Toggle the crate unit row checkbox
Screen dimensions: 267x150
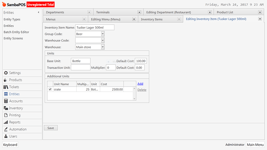(x=50, y=89)
